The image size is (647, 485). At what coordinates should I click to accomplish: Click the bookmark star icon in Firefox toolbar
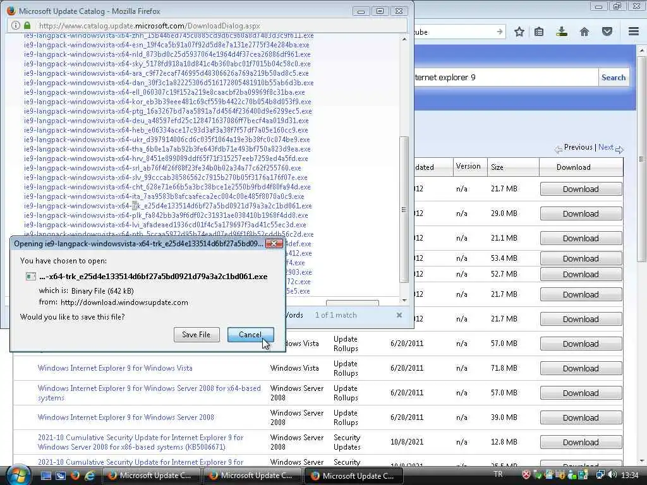point(519,32)
